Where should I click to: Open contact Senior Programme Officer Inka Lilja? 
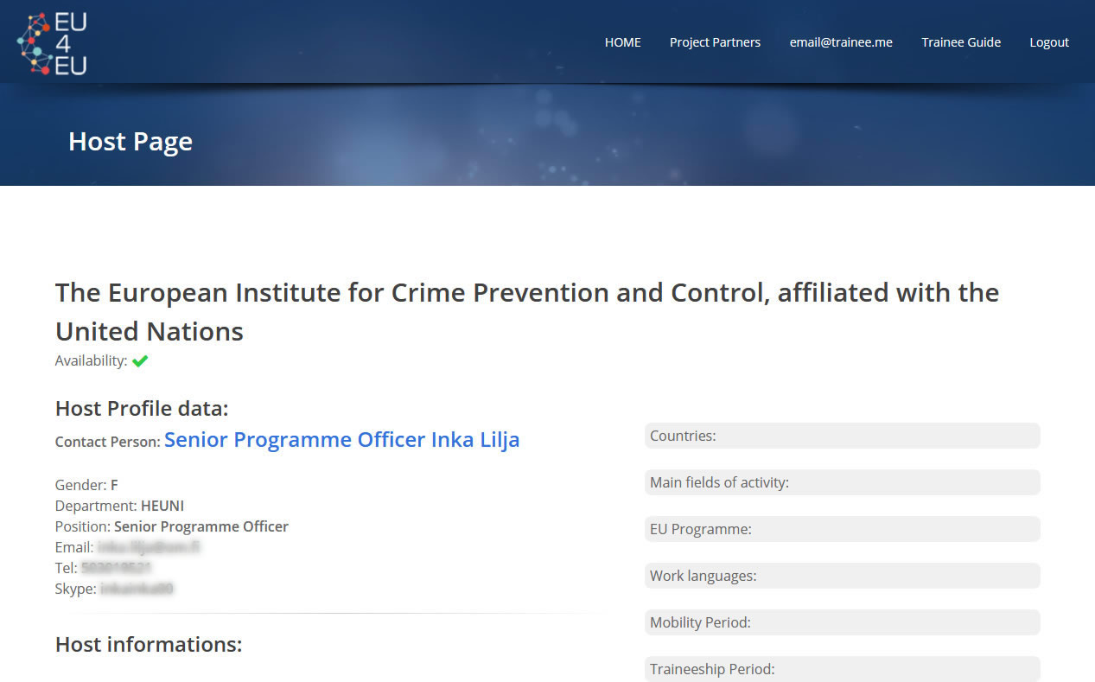point(342,439)
